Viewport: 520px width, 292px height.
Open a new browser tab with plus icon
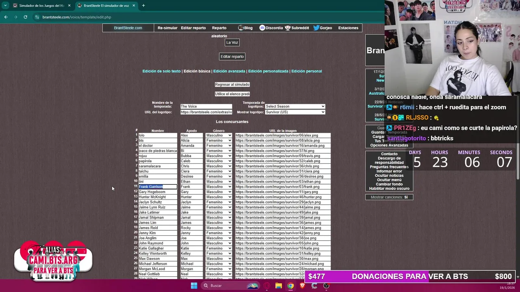pyautogui.click(x=143, y=5)
